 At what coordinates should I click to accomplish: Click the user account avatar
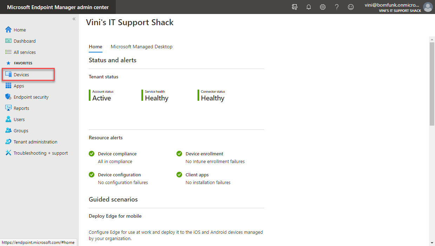tap(428, 7)
